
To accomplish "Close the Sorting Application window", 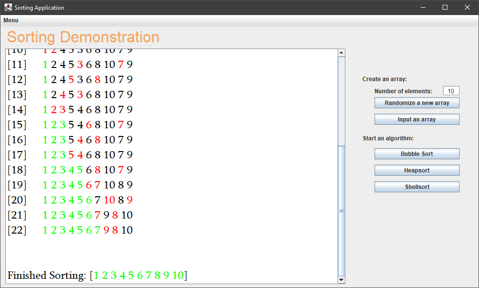I will [x=467, y=7].
